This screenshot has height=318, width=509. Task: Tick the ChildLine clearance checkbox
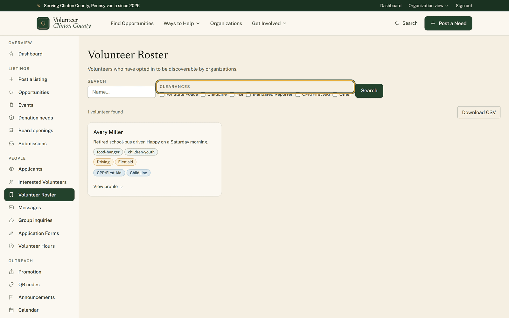click(x=203, y=95)
